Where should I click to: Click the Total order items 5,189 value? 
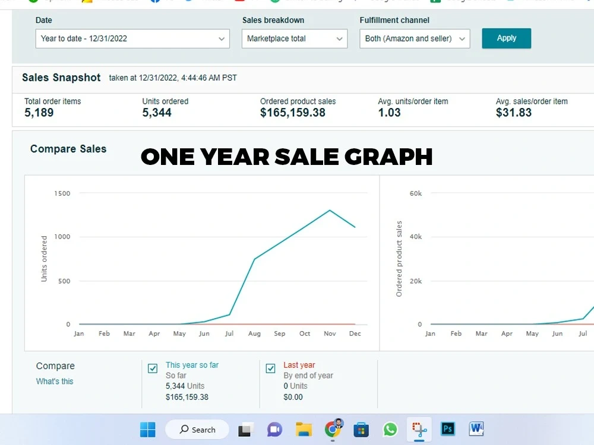[39, 112]
